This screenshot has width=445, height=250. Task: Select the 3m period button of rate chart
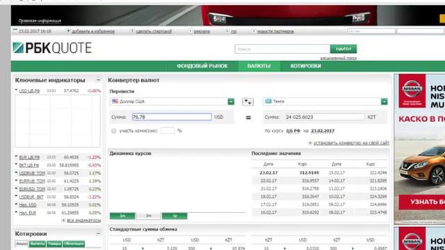pos(149,216)
